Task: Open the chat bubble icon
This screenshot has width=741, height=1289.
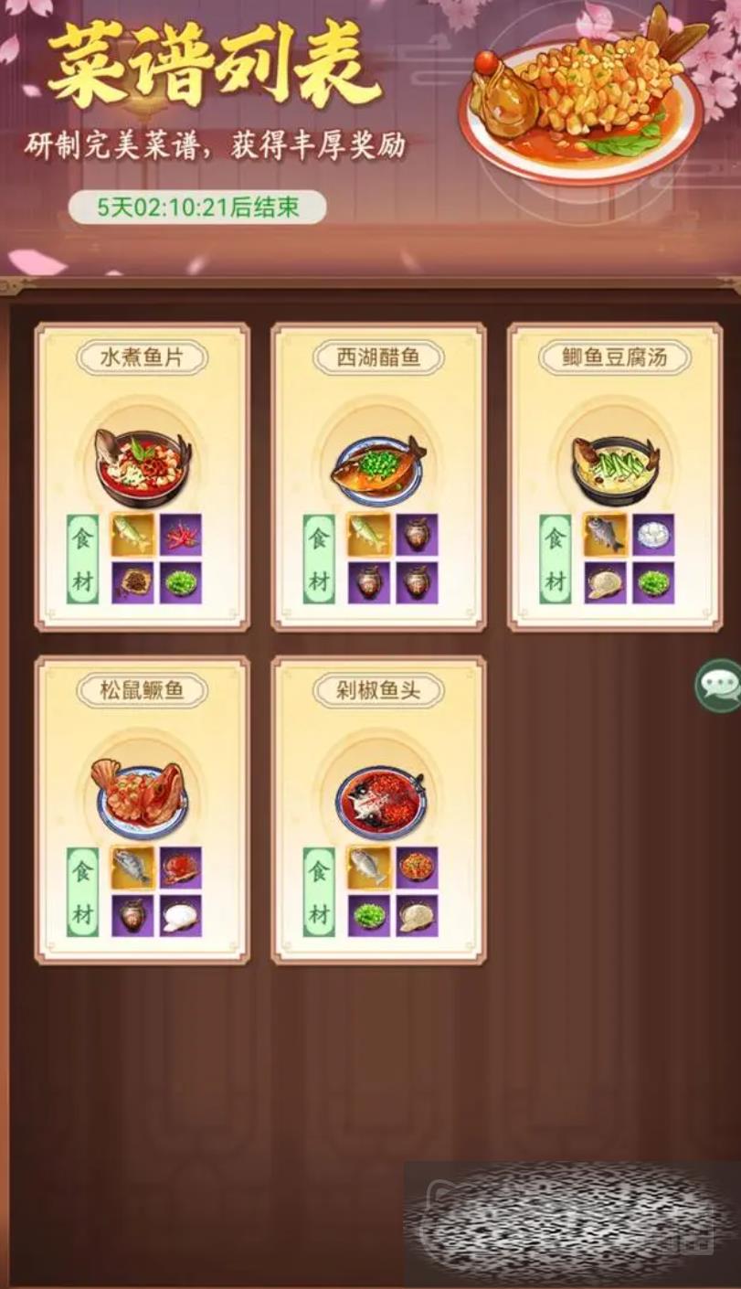Action: click(x=719, y=686)
